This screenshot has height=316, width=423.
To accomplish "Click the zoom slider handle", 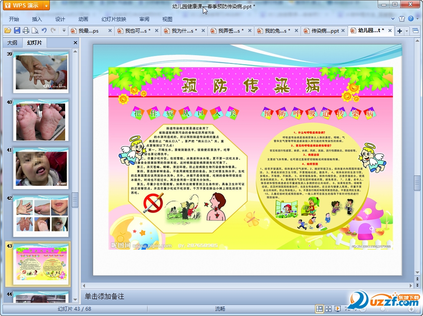I will tap(383, 309).
